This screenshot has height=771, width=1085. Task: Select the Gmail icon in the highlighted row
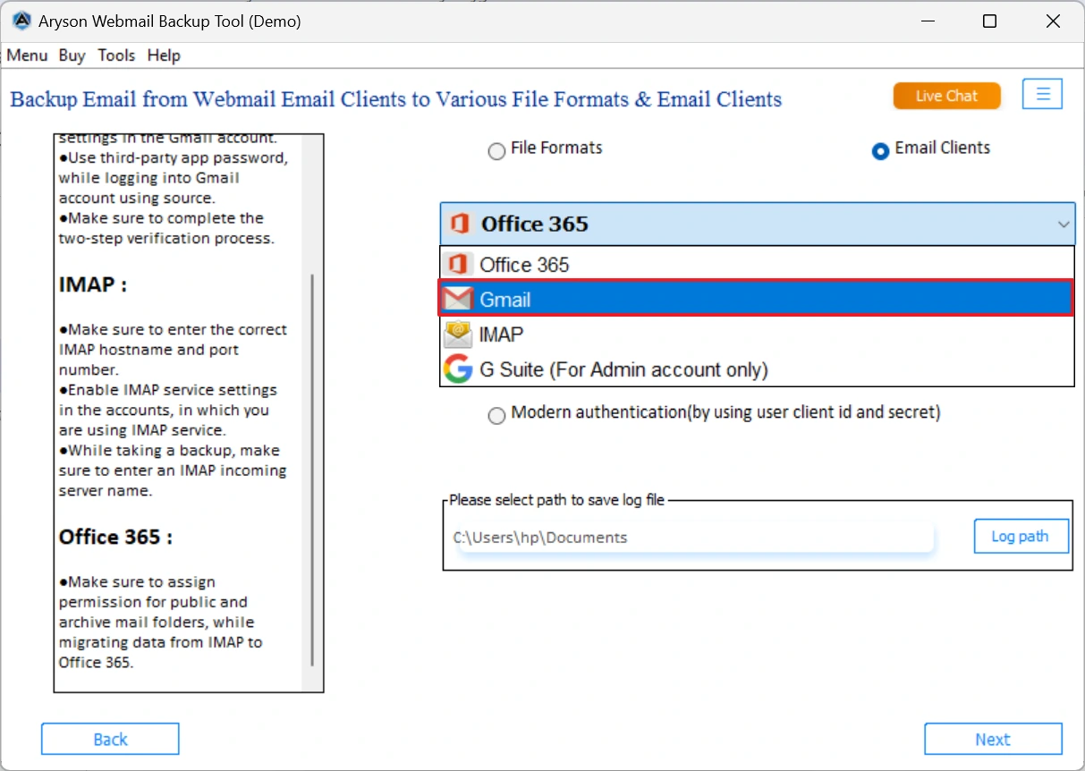(459, 298)
